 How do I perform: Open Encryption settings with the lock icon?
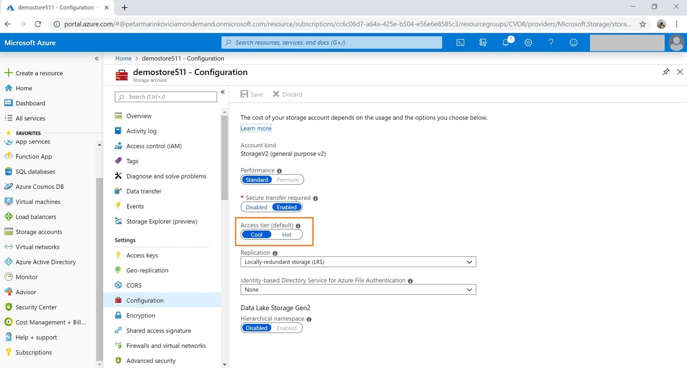pyautogui.click(x=140, y=315)
